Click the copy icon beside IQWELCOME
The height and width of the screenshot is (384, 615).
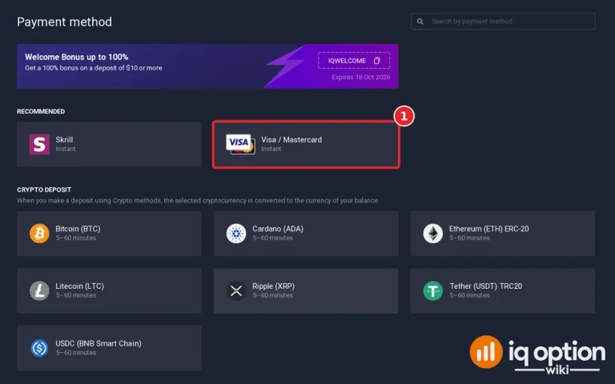coord(377,61)
